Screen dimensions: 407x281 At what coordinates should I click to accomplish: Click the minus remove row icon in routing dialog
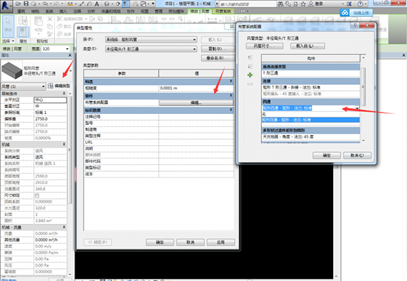(x=250, y=84)
